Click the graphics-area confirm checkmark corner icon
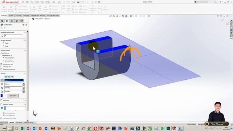The width and height of the screenshot is (233, 131). (x=222, y=20)
